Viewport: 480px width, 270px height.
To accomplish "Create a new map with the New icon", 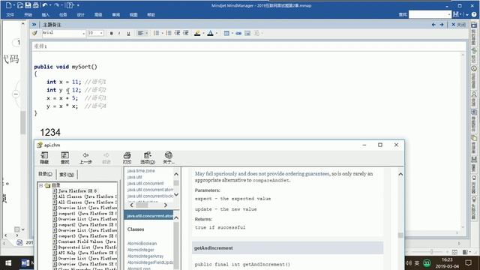I will pos(9,5).
